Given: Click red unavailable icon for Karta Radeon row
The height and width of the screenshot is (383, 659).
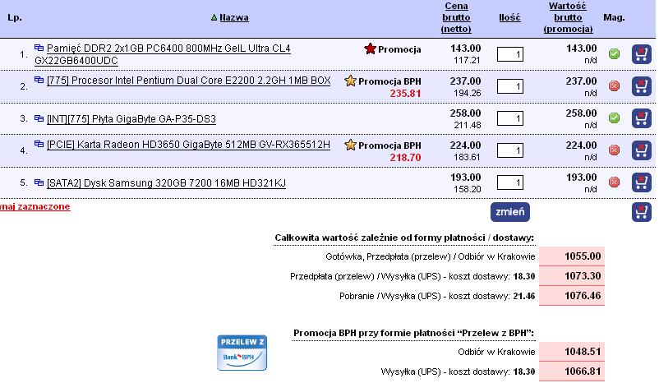Looking at the screenshot, I should click(x=614, y=150).
